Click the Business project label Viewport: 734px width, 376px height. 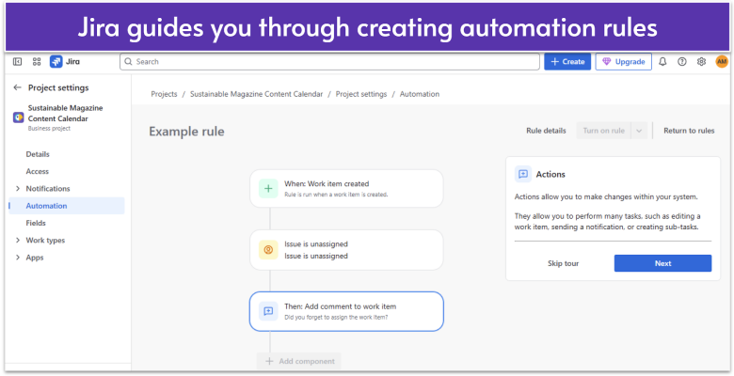tap(49, 129)
